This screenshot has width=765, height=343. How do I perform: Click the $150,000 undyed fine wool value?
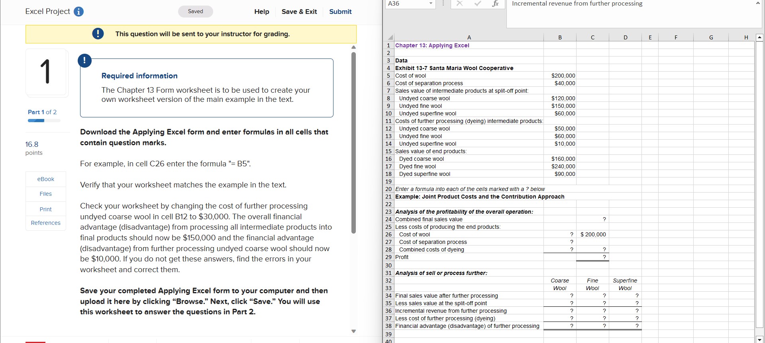click(560, 106)
